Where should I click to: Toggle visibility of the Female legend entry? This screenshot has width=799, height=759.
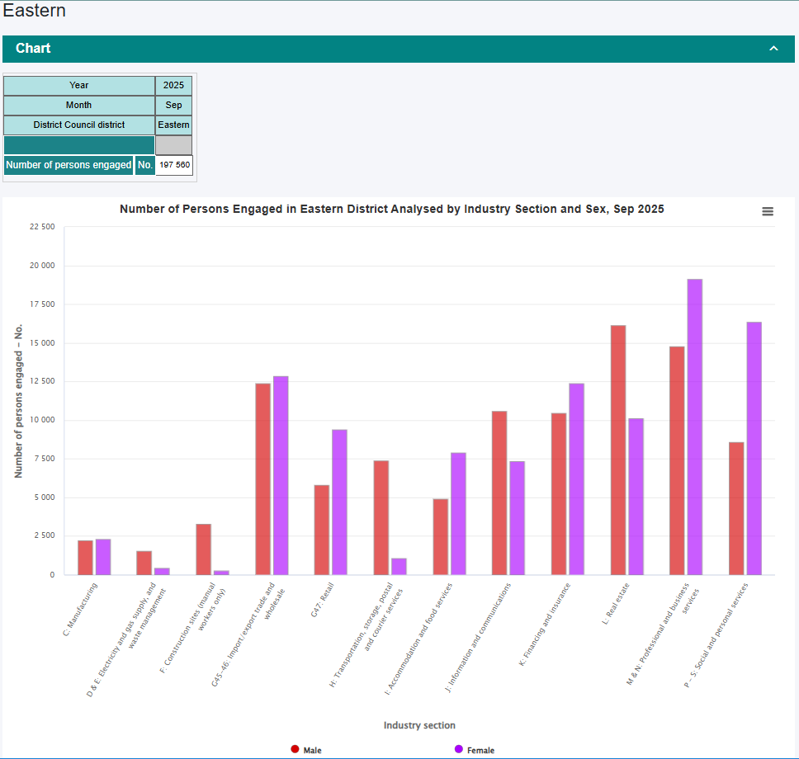click(480, 749)
